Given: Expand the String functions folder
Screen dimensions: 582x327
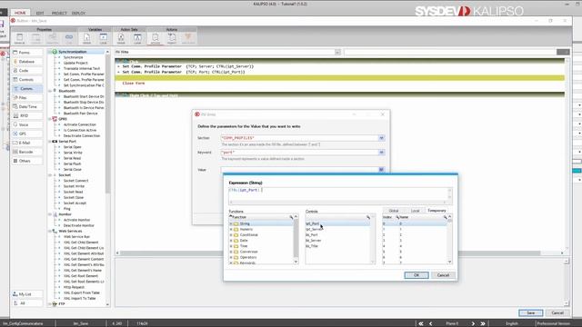Looking at the screenshot, I should [231, 223].
